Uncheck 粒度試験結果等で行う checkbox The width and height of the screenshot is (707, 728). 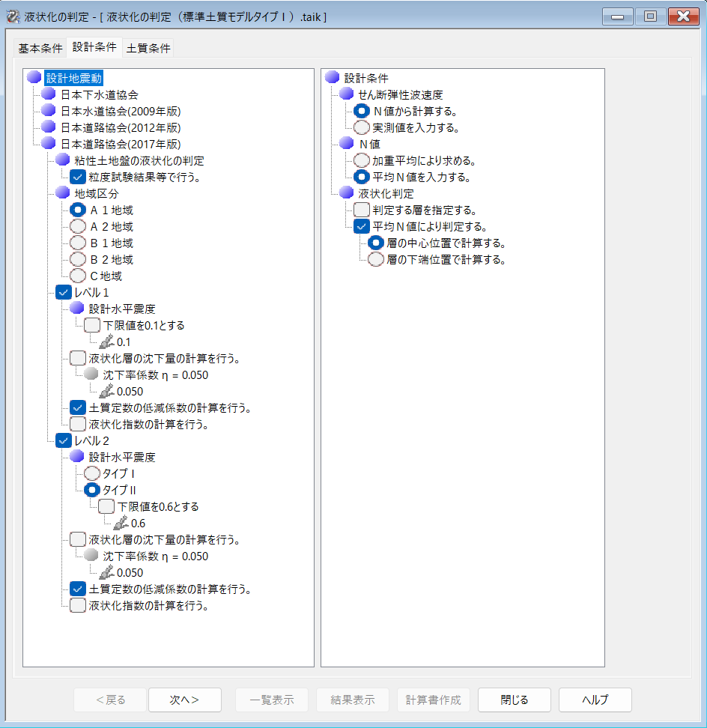77,177
